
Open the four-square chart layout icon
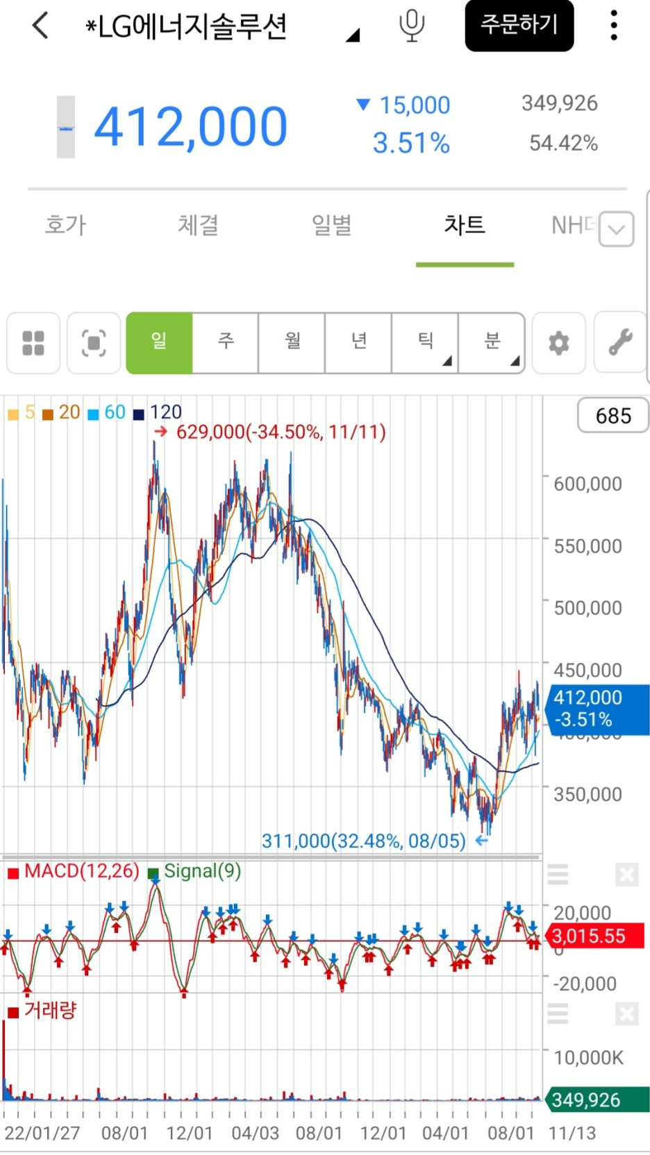33,343
